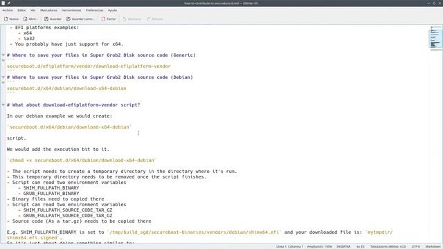Viewport: 443px width, 249px height.
Task: Click the SHIM_FULLPATH_SOURCE_CODE_TAR_GZ line
Action: click(x=65, y=210)
